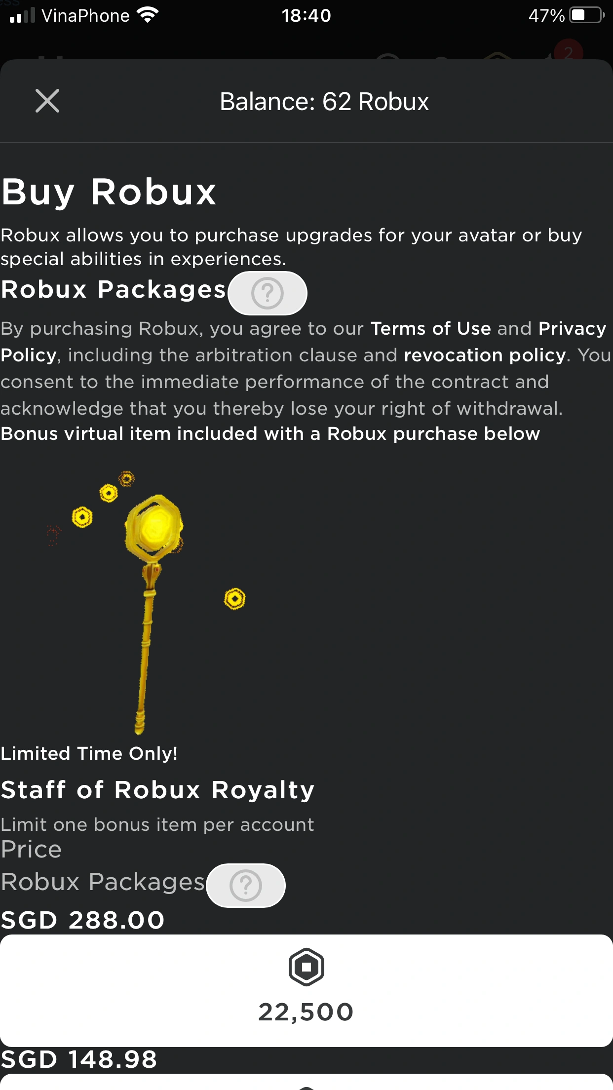The width and height of the screenshot is (613, 1090).
Task: Tap the SGD 288.00 price label
Action: [82, 920]
